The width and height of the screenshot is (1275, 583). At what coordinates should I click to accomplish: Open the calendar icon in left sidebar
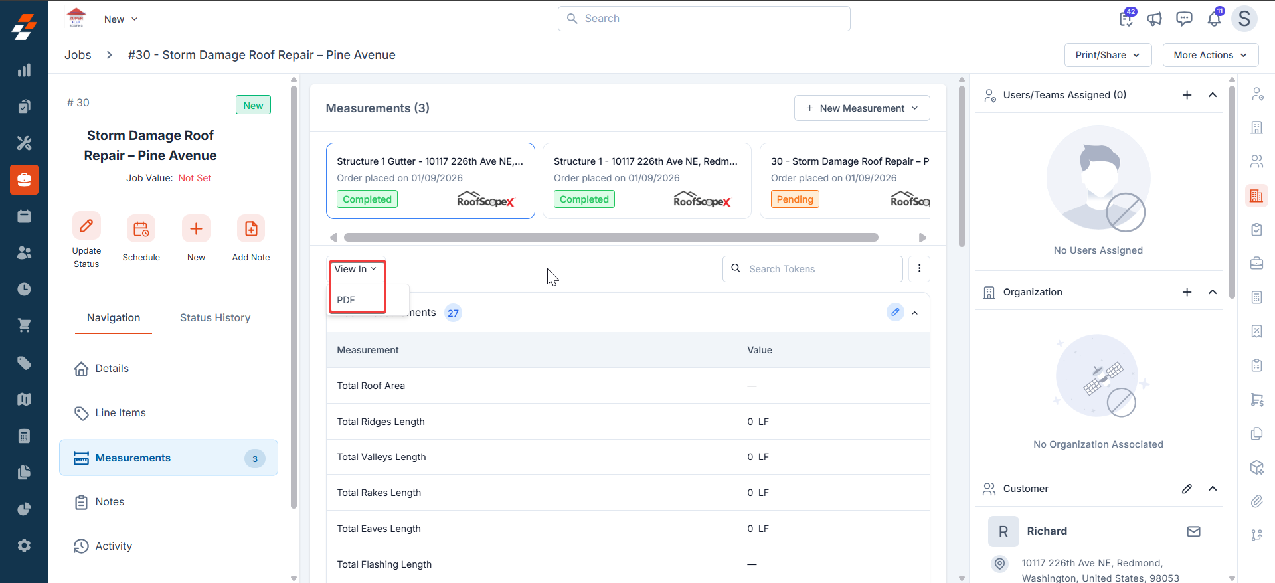point(24,216)
